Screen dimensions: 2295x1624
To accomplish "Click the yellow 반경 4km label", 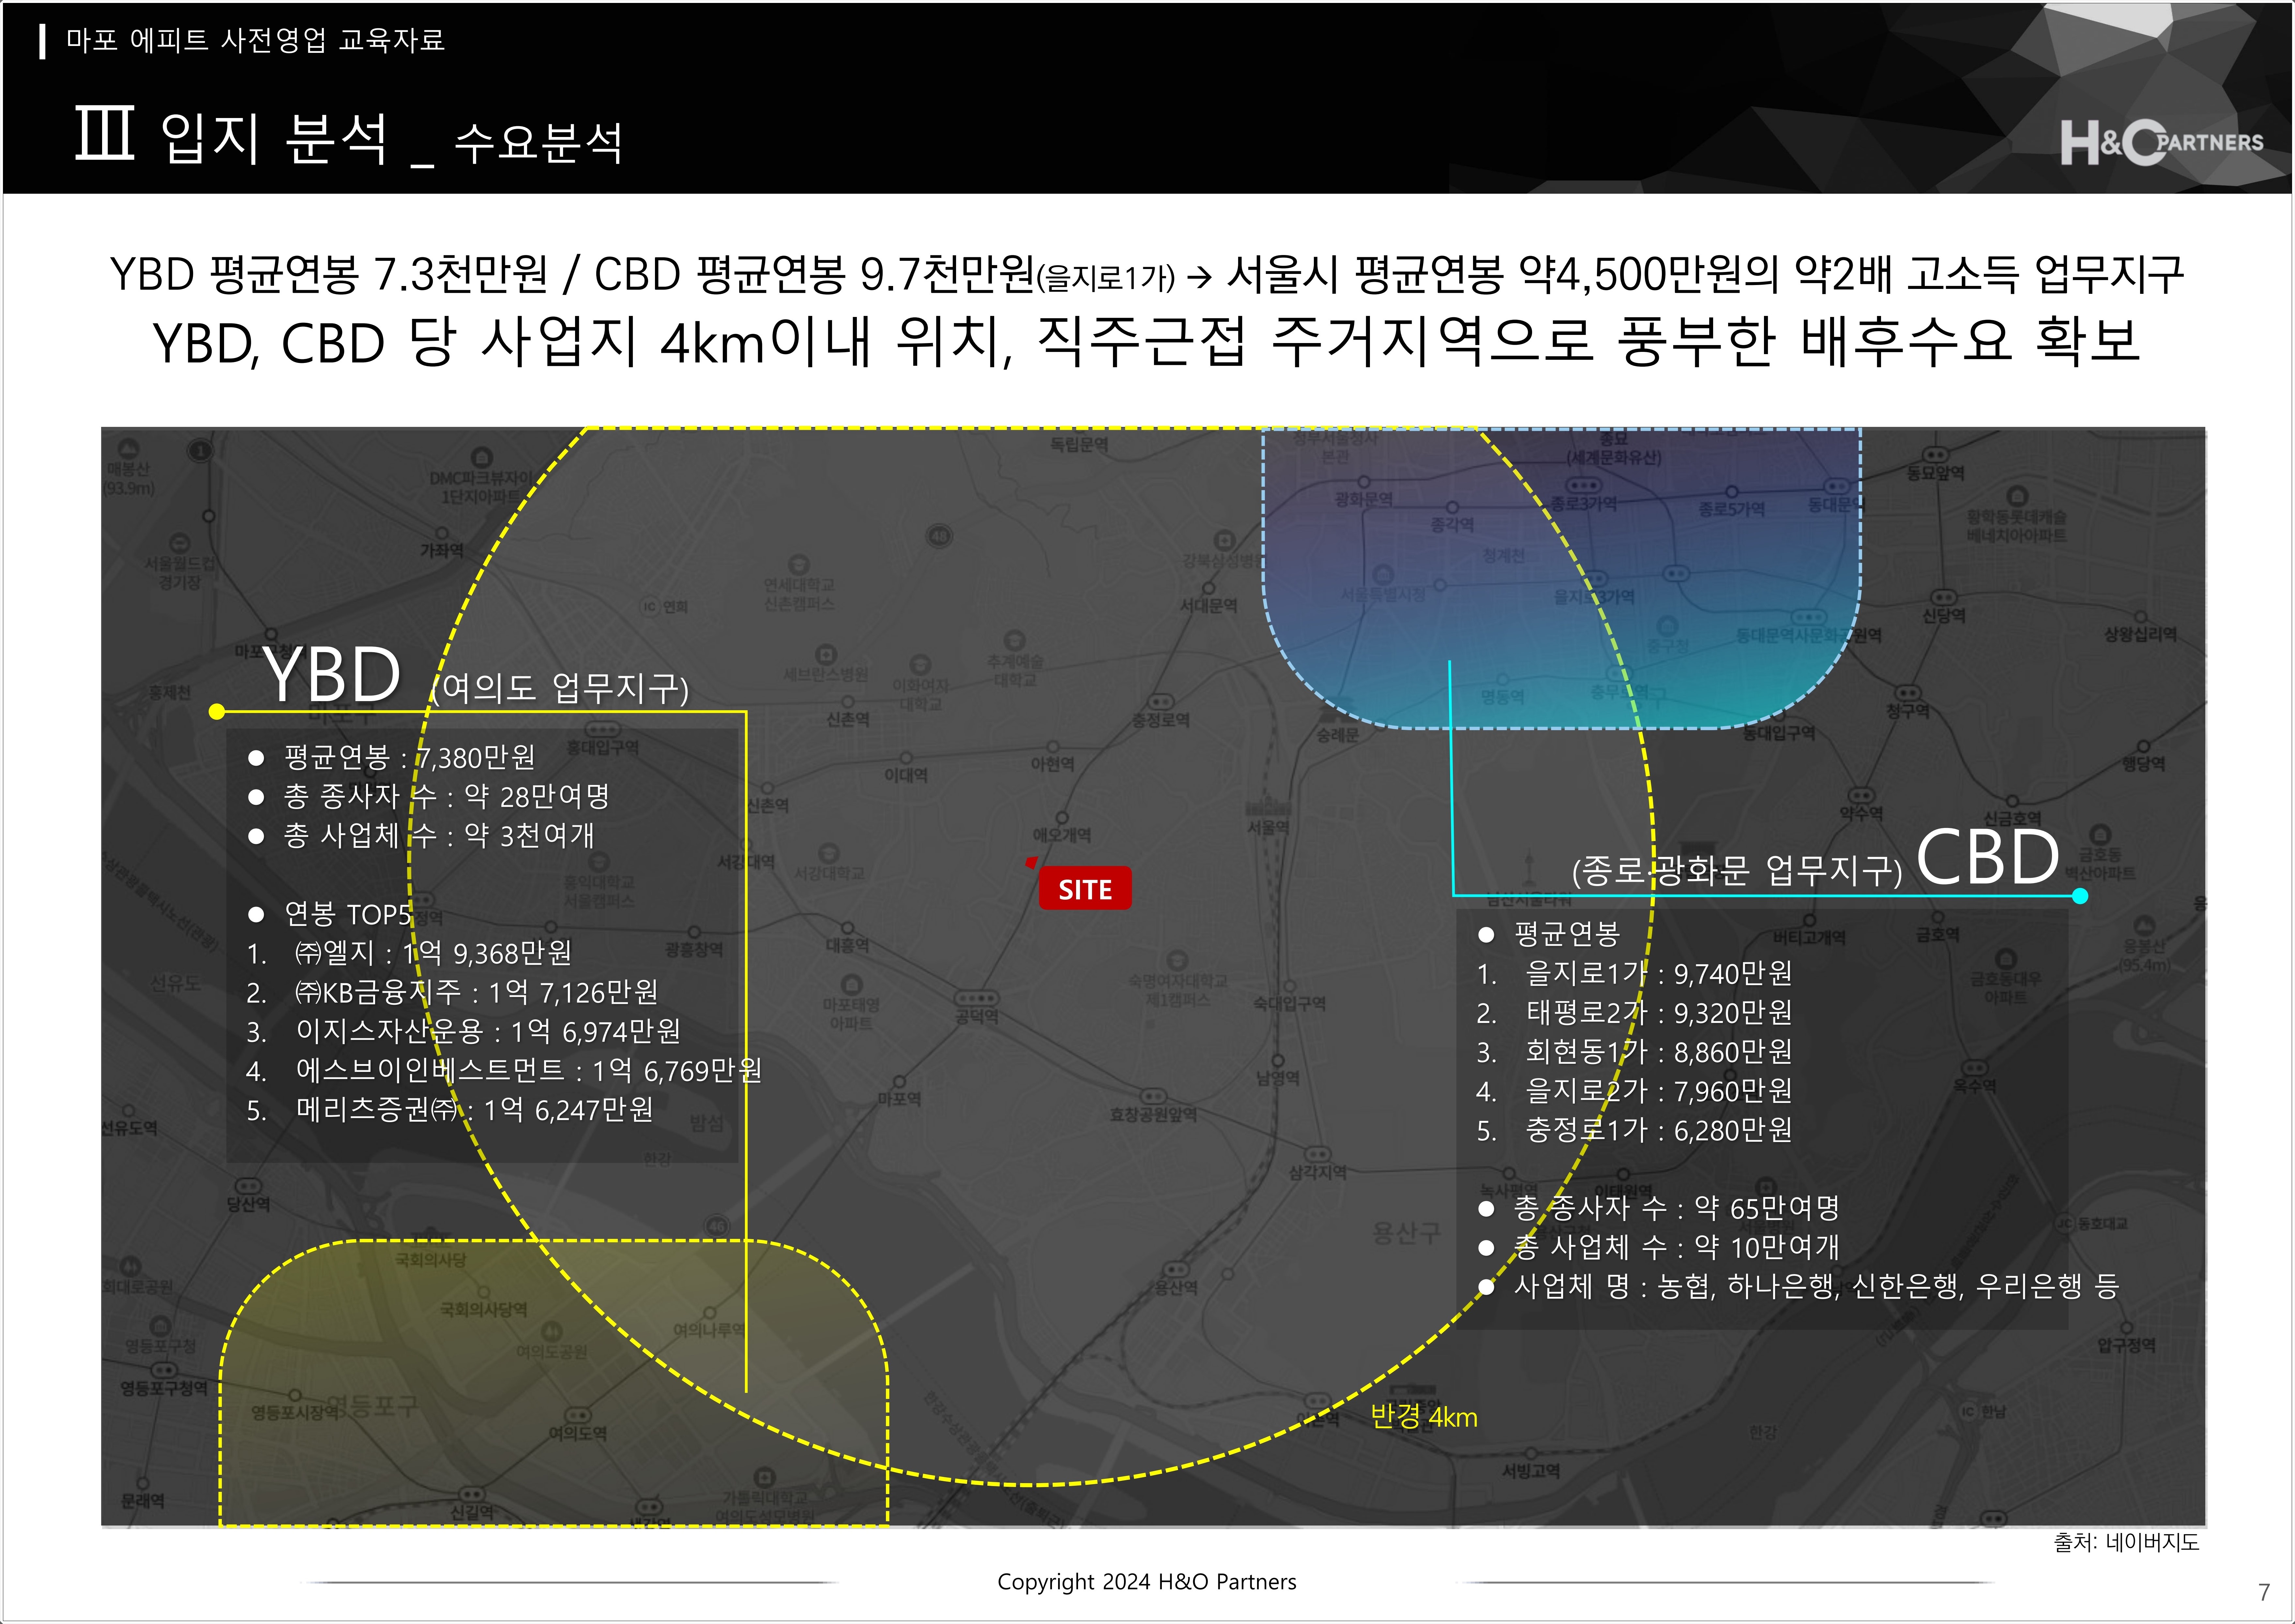I will [1424, 1416].
